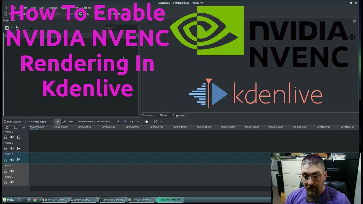Expand the Add Clip dropdown arrow

[12, 28]
